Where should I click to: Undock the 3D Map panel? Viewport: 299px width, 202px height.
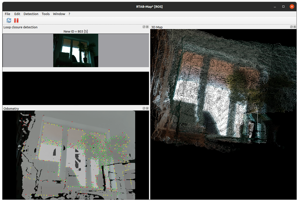[x=291, y=27]
